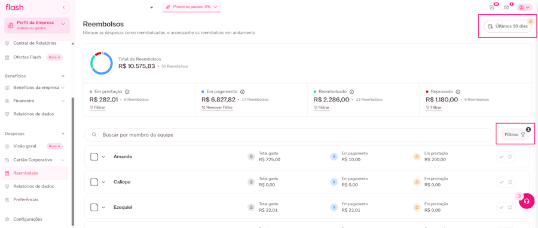The width and height of the screenshot is (538, 228).
Task: Click Amanda's Em prestação warning icon
Action: (x=417, y=157)
